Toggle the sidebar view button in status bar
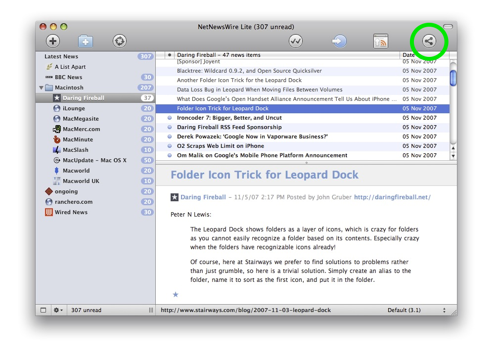 click(x=43, y=310)
